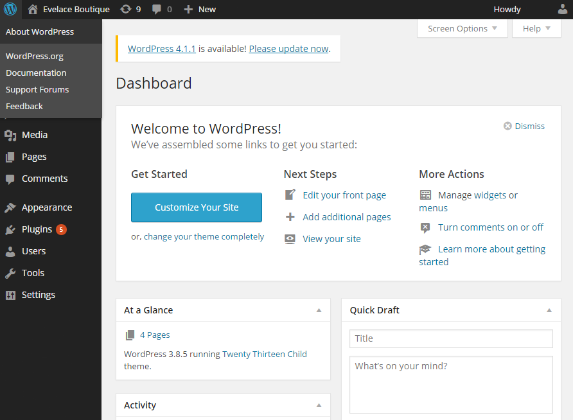Image resolution: width=573 pixels, height=420 pixels.
Task: Click the Add additional pages link
Action: (x=347, y=217)
